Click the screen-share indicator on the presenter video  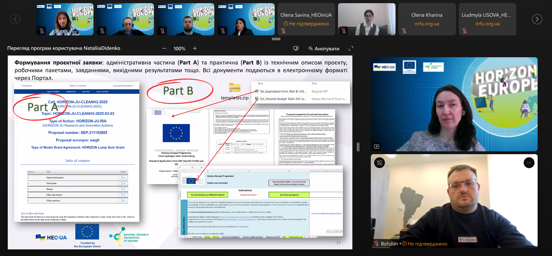[377, 146]
